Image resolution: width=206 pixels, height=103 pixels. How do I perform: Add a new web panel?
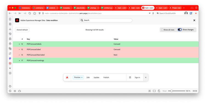pos(10,73)
